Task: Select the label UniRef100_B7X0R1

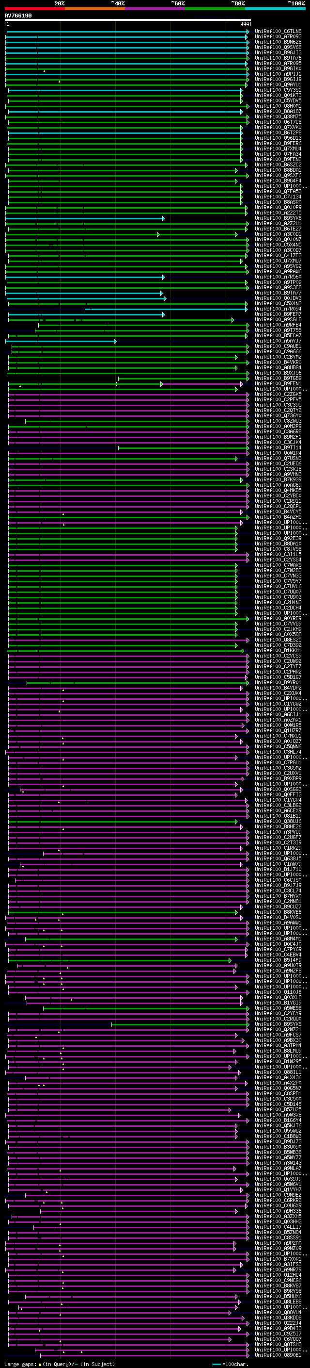Action: click(278, 1259)
